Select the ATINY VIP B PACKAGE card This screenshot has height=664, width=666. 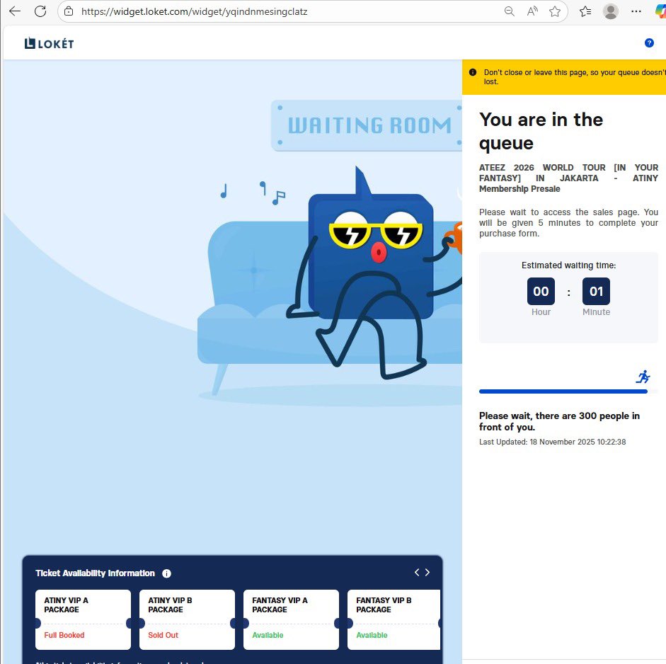pyautogui.click(x=187, y=619)
